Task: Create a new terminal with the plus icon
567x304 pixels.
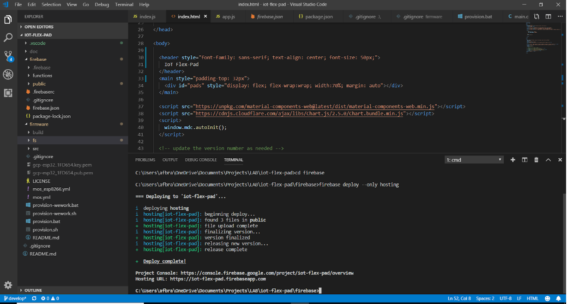Action: click(513, 160)
